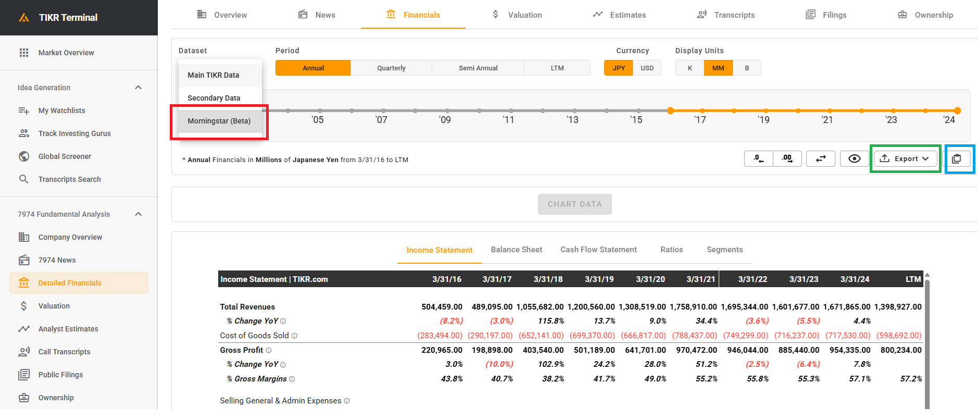The width and height of the screenshot is (978, 419).
Task: Open Market Overview grid icon
Action: point(24,53)
